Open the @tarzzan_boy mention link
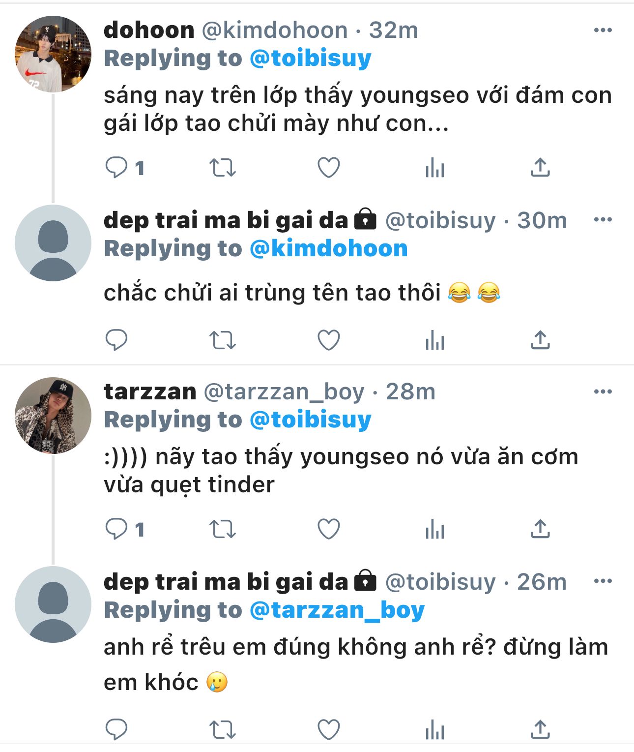Viewport: 634px width, 752px height. (x=337, y=610)
